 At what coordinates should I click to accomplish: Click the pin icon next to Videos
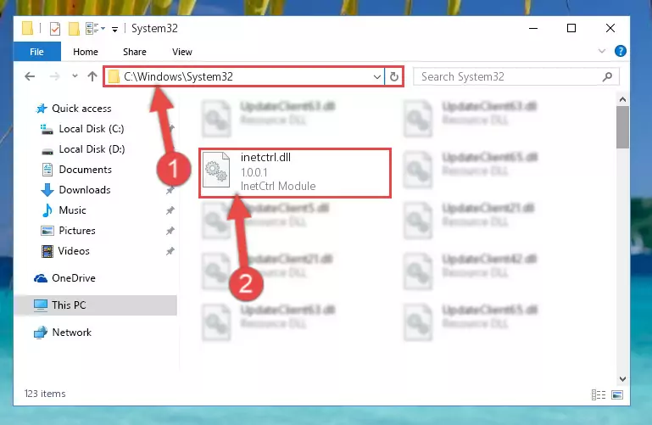(x=170, y=252)
